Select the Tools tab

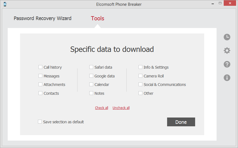tap(98, 18)
